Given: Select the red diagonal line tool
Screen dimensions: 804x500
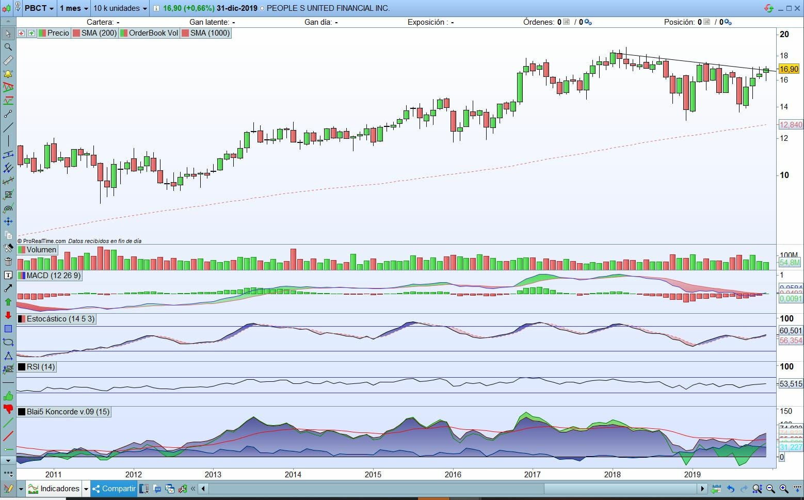Looking at the screenshot, I should (8, 437).
